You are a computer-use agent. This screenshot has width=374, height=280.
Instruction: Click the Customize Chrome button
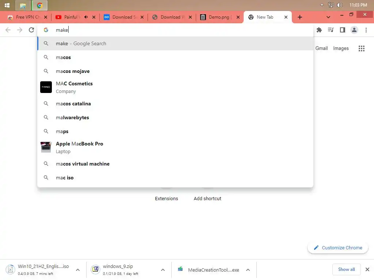(x=338, y=248)
